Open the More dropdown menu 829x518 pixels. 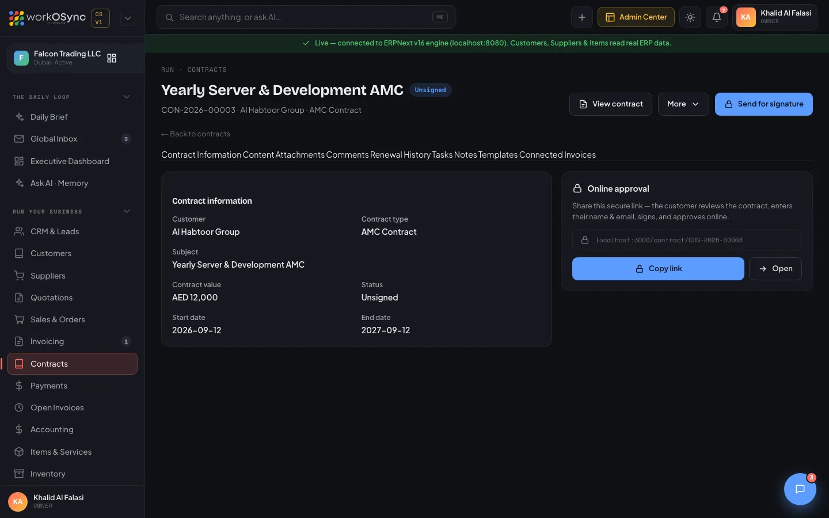(683, 104)
